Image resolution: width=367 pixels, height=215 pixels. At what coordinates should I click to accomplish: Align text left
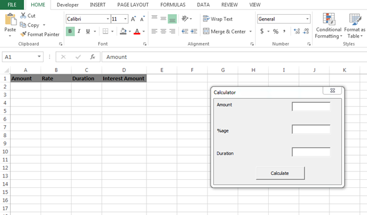point(154,31)
